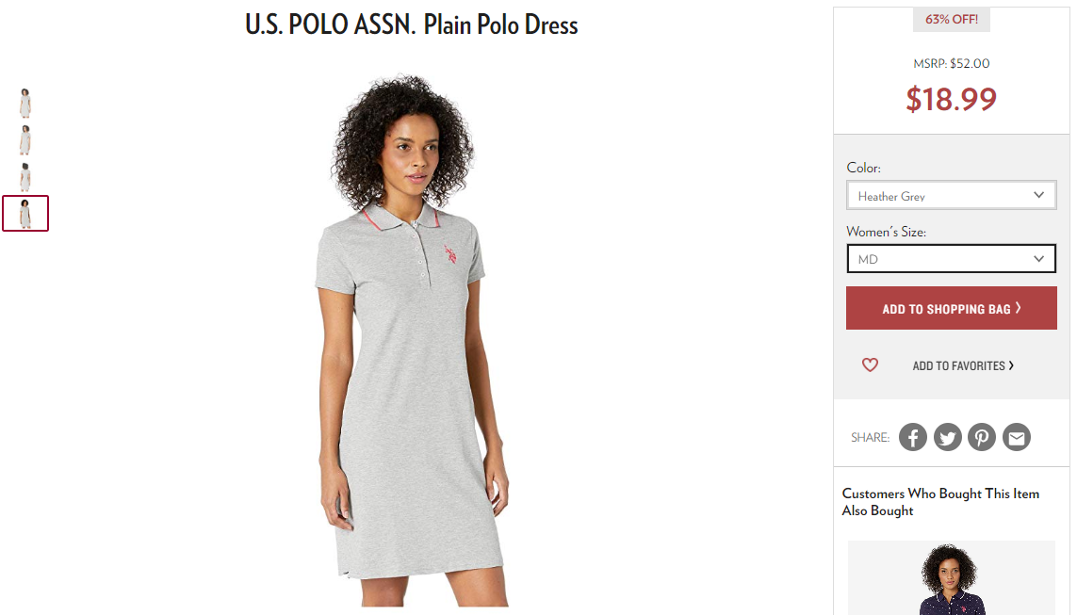Share the dress via Twitter icon
The width and height of the screenshot is (1077, 615).
click(x=947, y=437)
